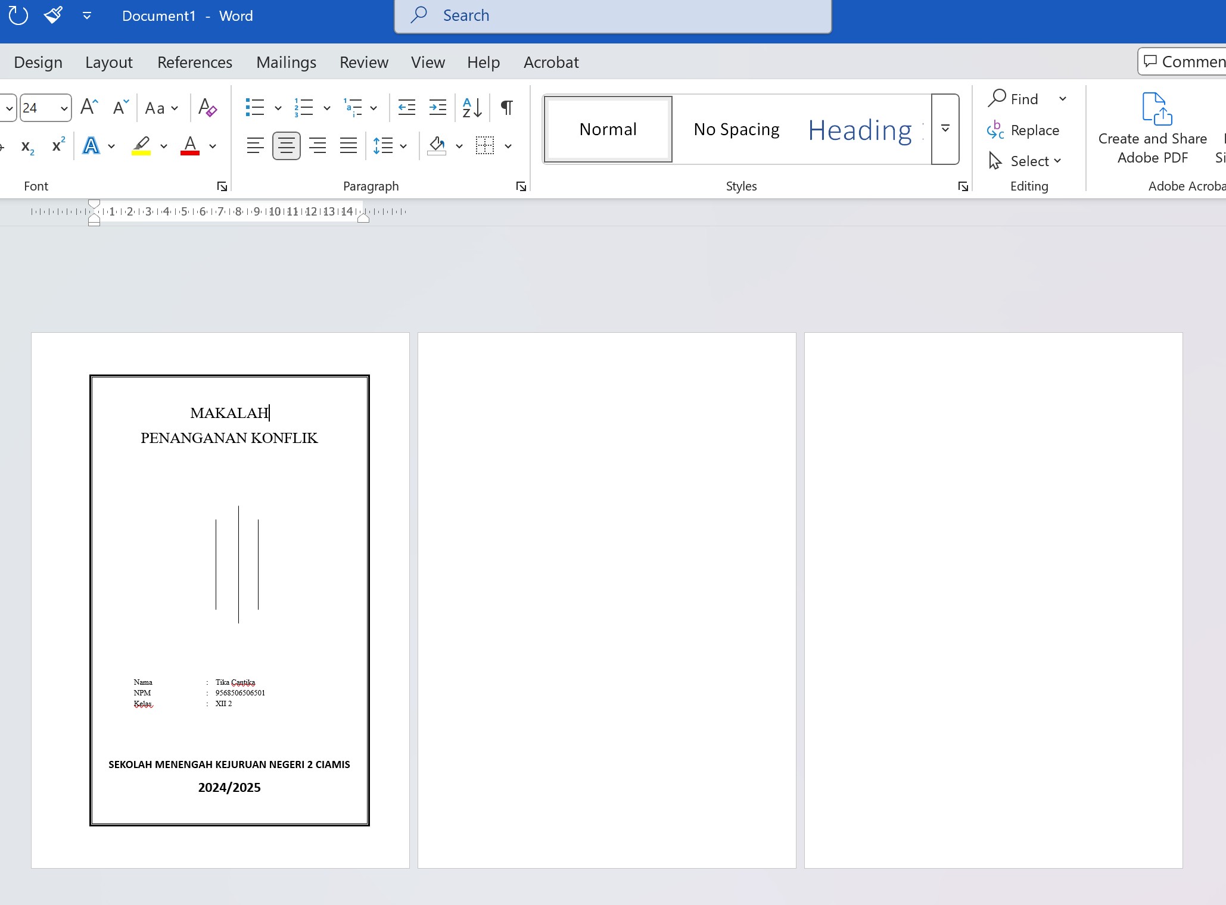Toggle subscript formatting
Viewport: 1226px width, 905px height.
tap(27, 146)
